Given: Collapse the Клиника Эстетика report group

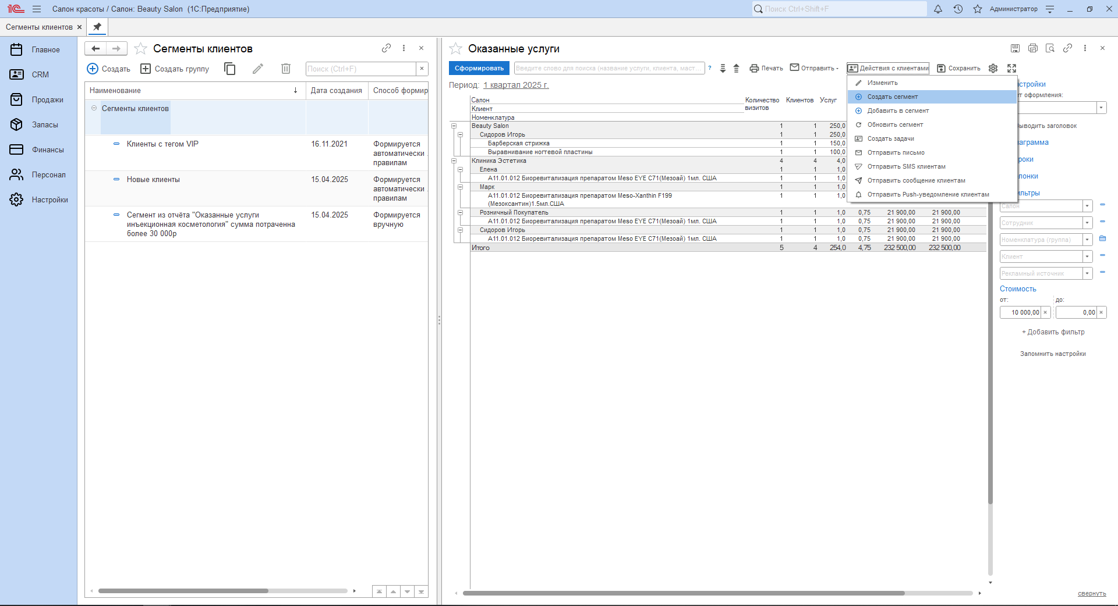Looking at the screenshot, I should pos(454,161).
